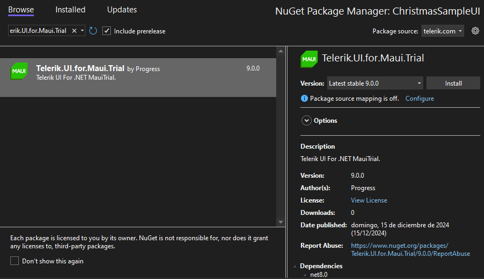
Task: Expand the Options section
Action: click(306, 121)
